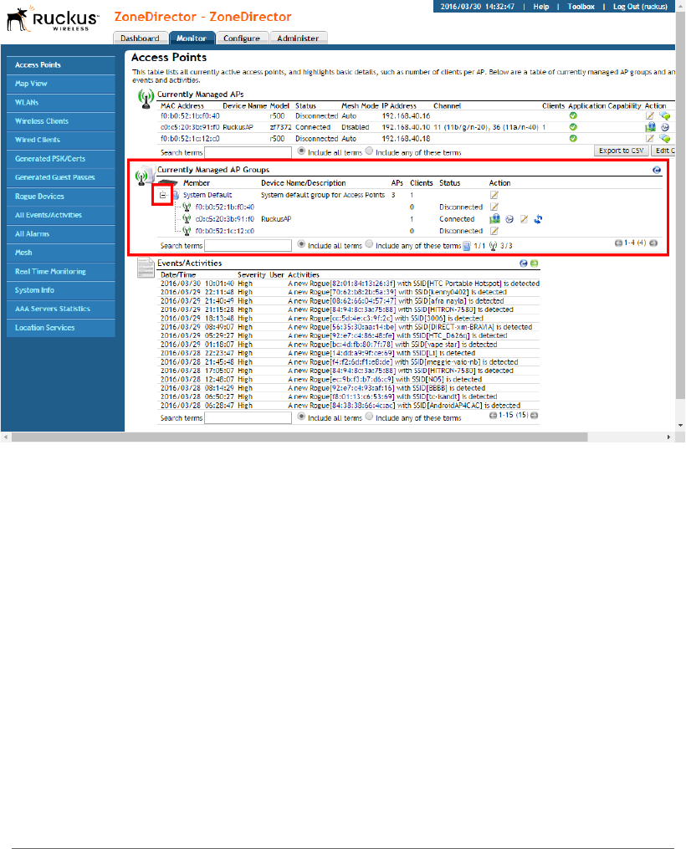Switch to the Configure tab
Screen dimensions: 686x849
tap(242, 38)
